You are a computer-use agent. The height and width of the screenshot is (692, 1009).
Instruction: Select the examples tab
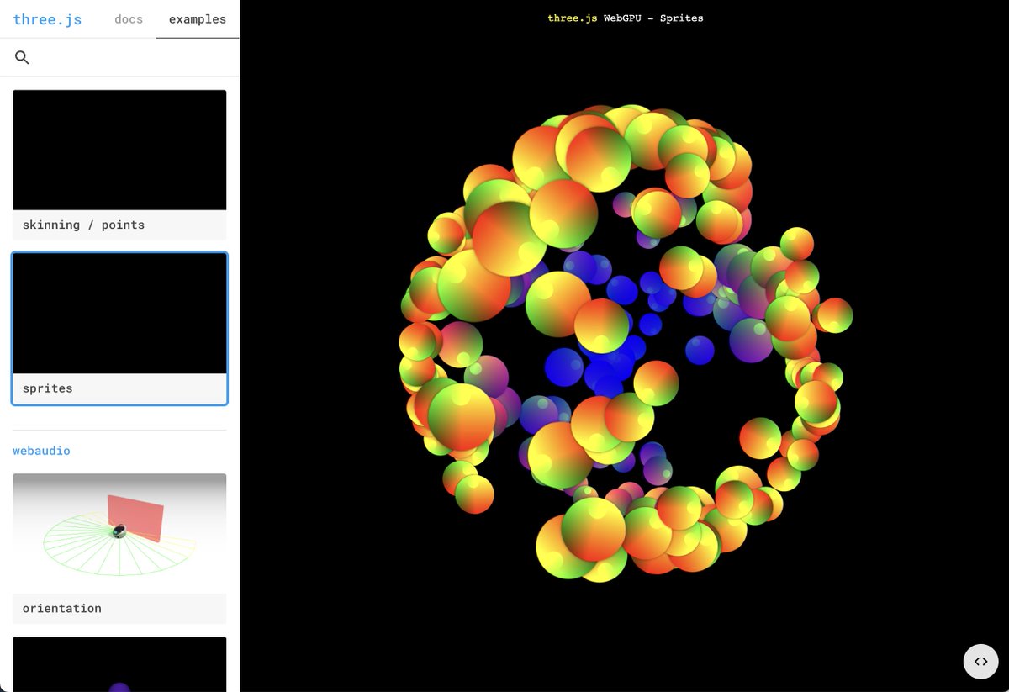tap(198, 19)
